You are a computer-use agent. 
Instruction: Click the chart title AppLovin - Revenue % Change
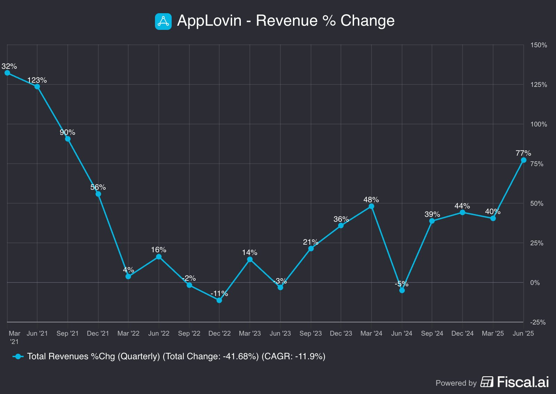click(x=286, y=20)
